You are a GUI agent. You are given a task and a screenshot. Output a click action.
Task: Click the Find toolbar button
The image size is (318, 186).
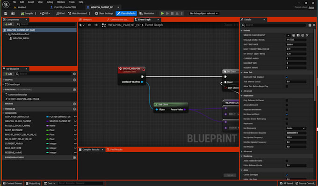[60, 14]
